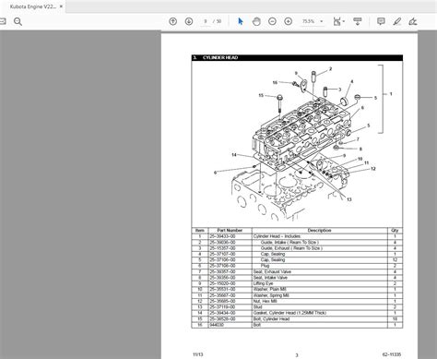The width and height of the screenshot is (437, 359).
Task: Click the scrolling mode keyboard icon
Action: click(357, 21)
